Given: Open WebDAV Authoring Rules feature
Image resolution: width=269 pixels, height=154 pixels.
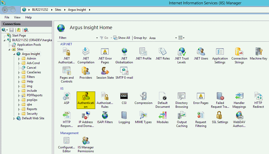Looking at the screenshot, I should tap(239, 119).
